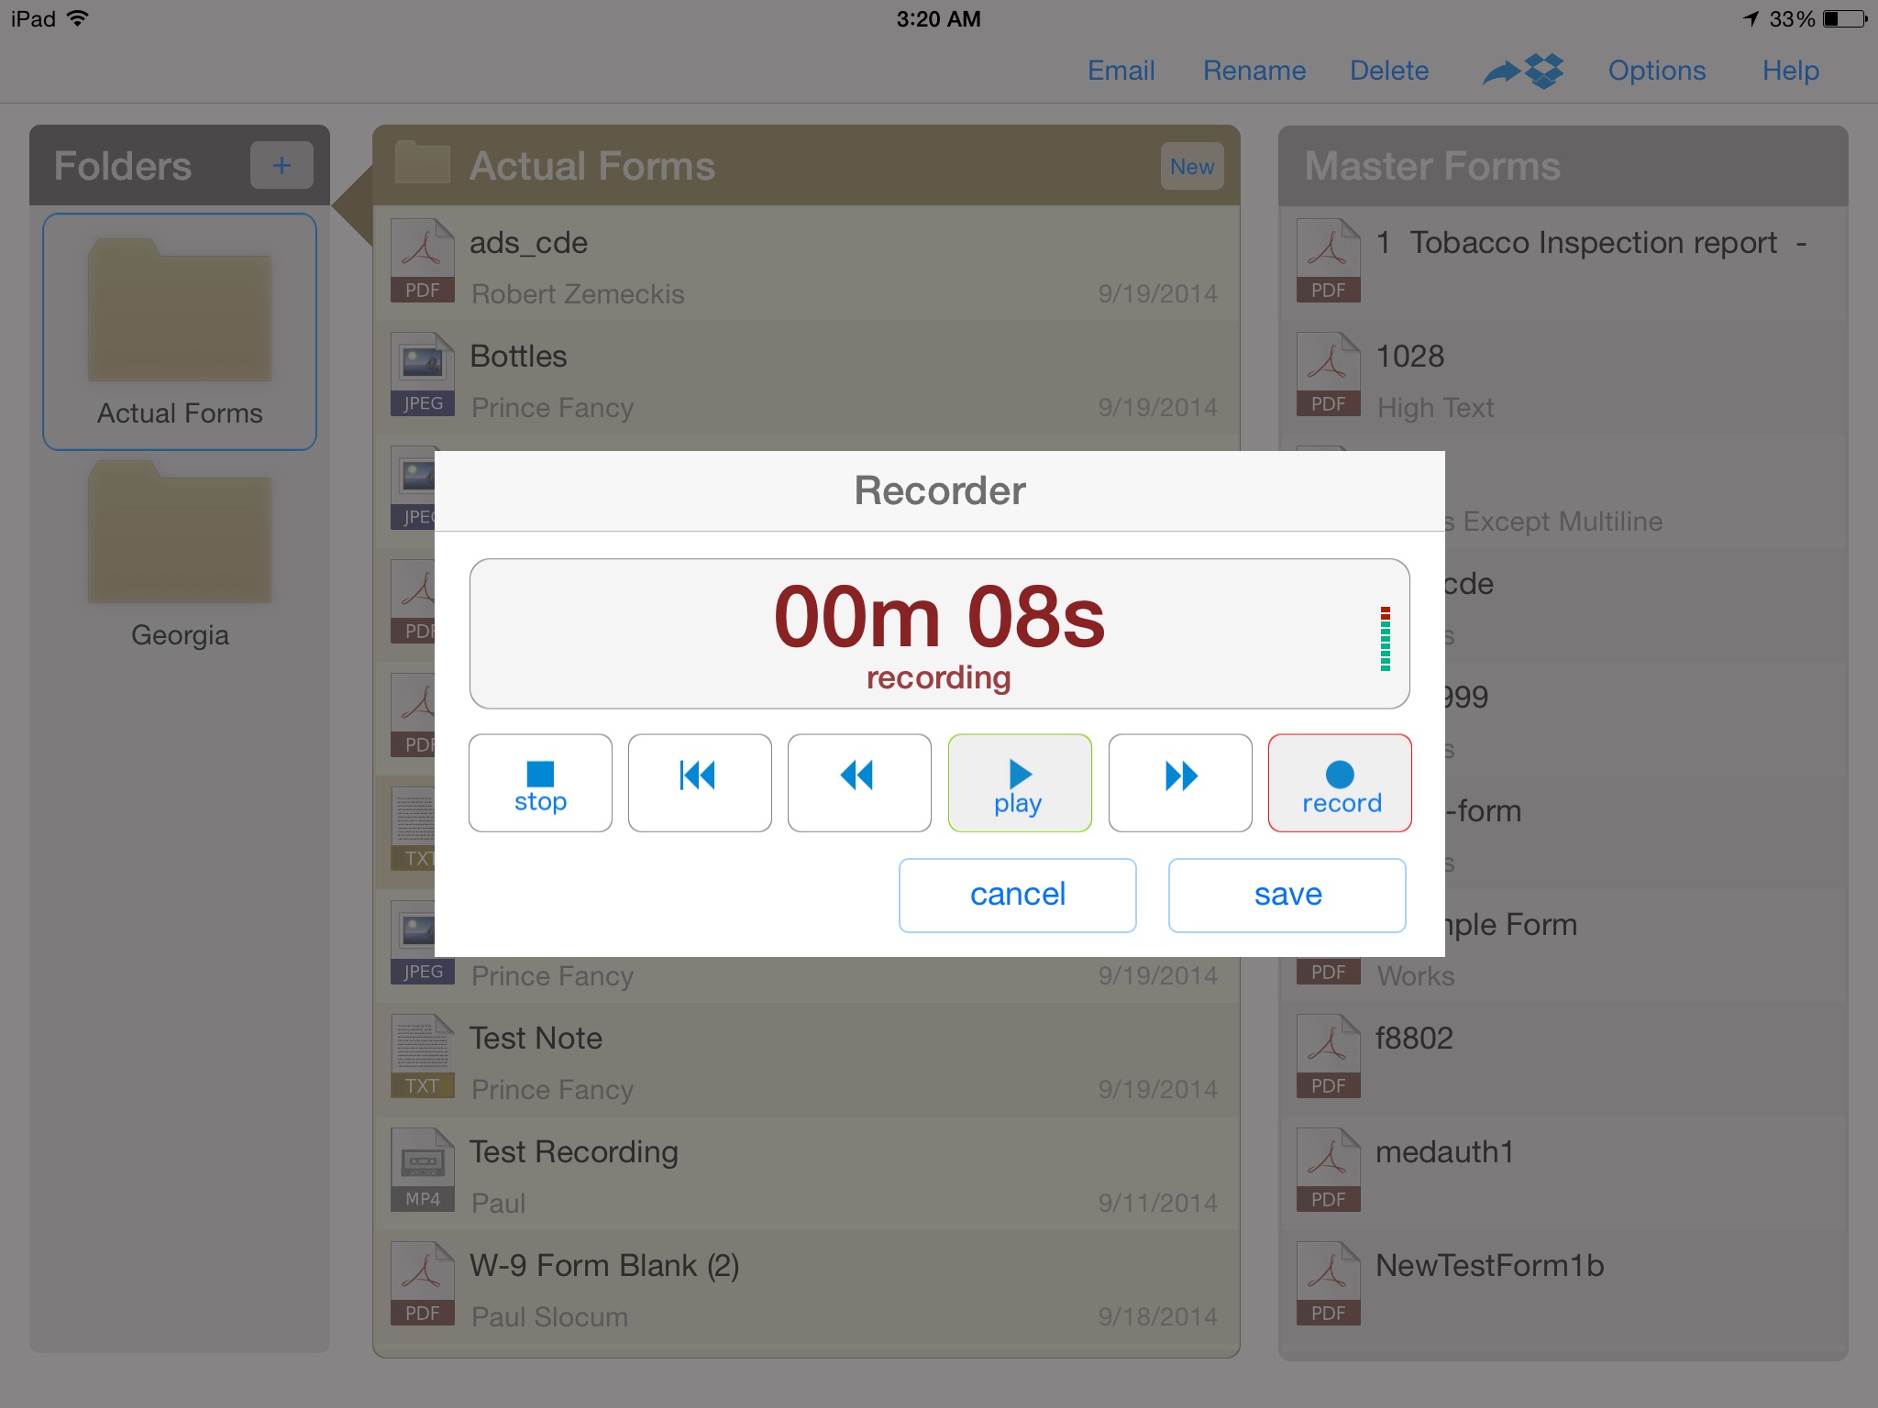
Task: Click save to keep the recording
Action: click(1287, 894)
